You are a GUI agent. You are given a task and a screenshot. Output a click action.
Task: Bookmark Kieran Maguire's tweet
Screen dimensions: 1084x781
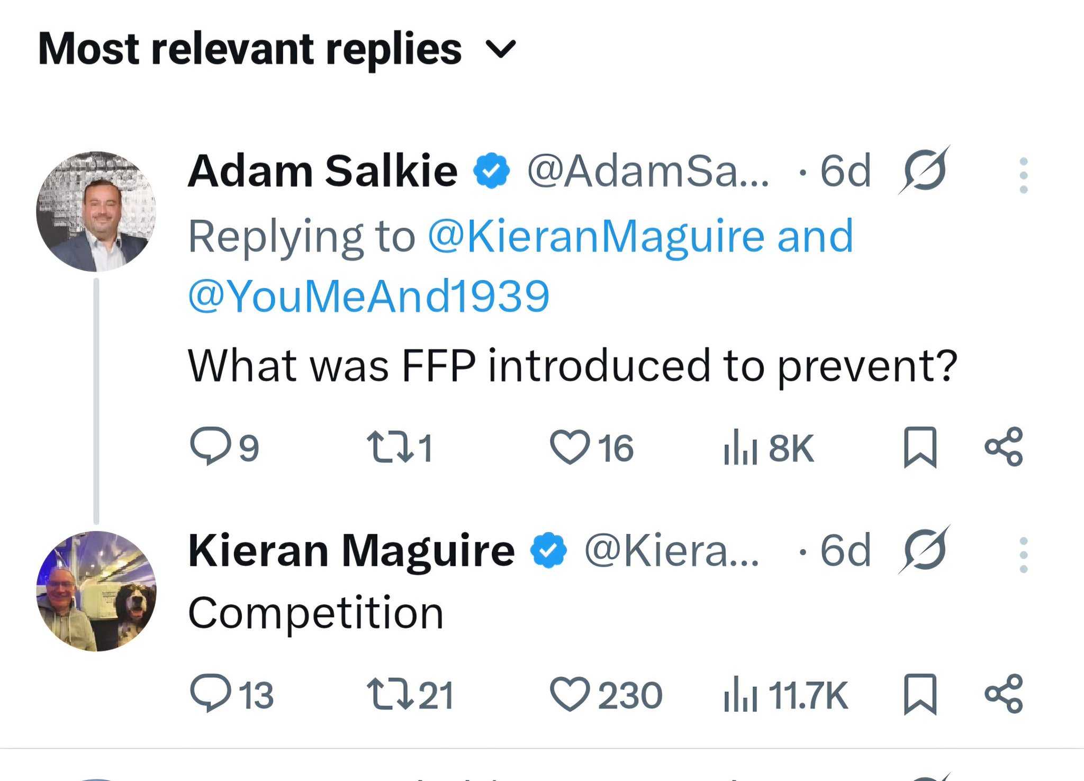point(920,695)
